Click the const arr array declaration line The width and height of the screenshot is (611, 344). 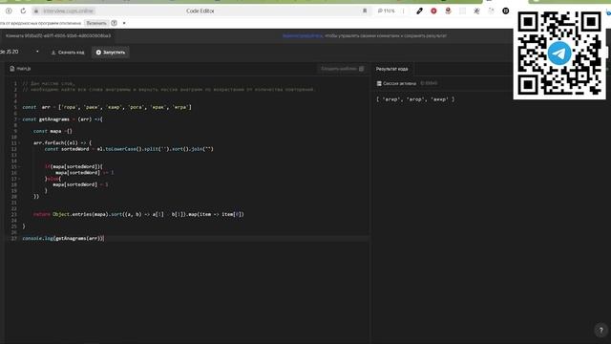[107, 107]
